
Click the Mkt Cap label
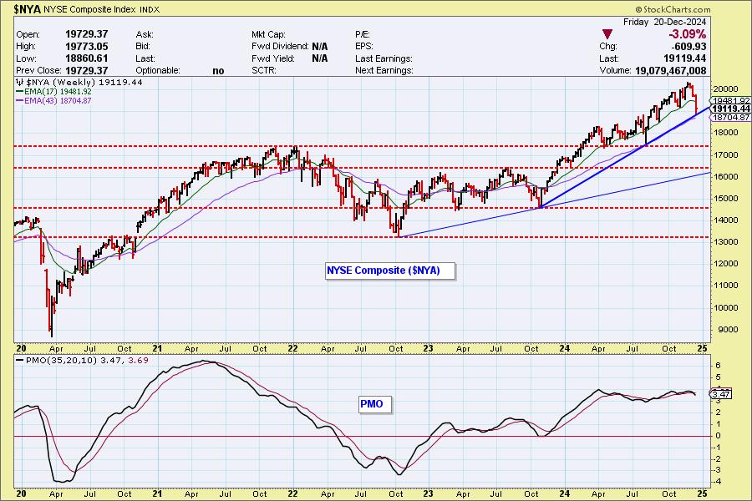click(268, 34)
